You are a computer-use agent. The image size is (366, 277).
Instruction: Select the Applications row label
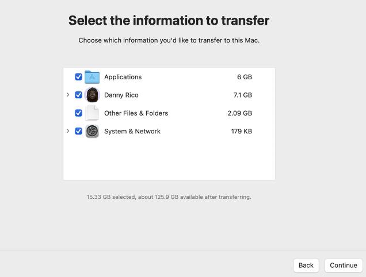click(123, 77)
